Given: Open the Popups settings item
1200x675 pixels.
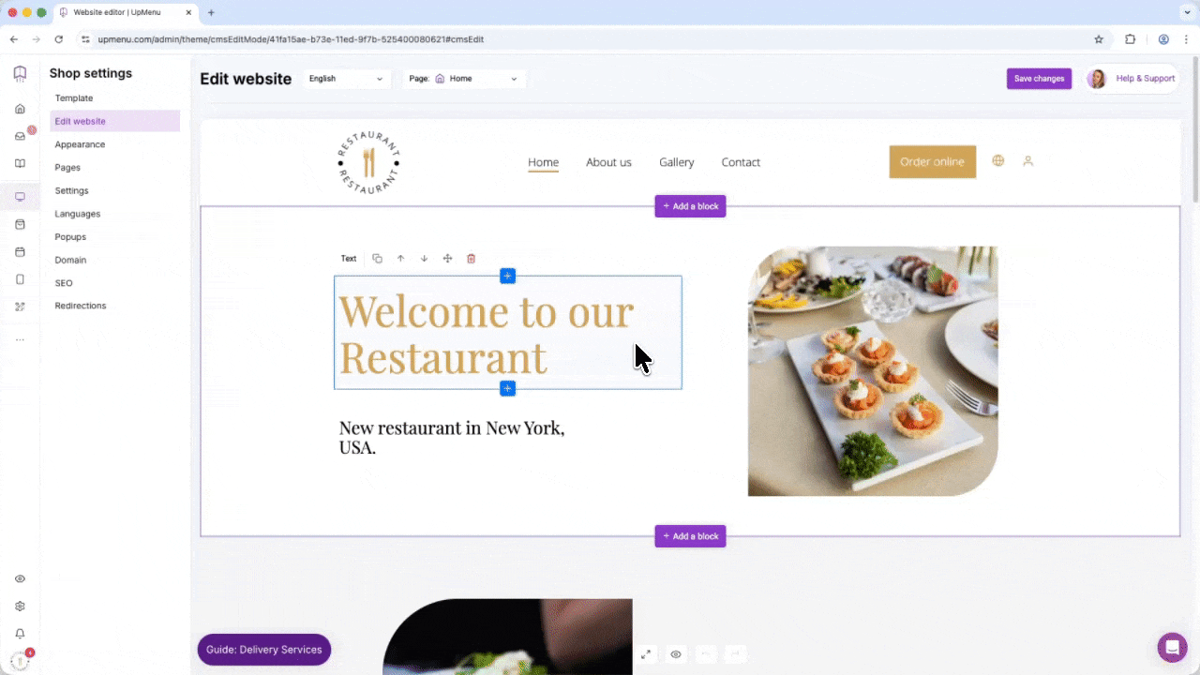Looking at the screenshot, I should pyautogui.click(x=70, y=237).
